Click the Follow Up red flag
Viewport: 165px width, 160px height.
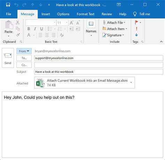(x=136, y=22)
